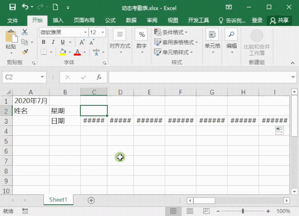Open Format as Table (套用表格格式)
This screenshot has height=216, width=299.
click(176, 42)
